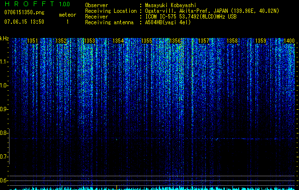This screenshot has height=190, width=299.
Task: Click the kHz axis unit label
Action: [x=4, y=38]
